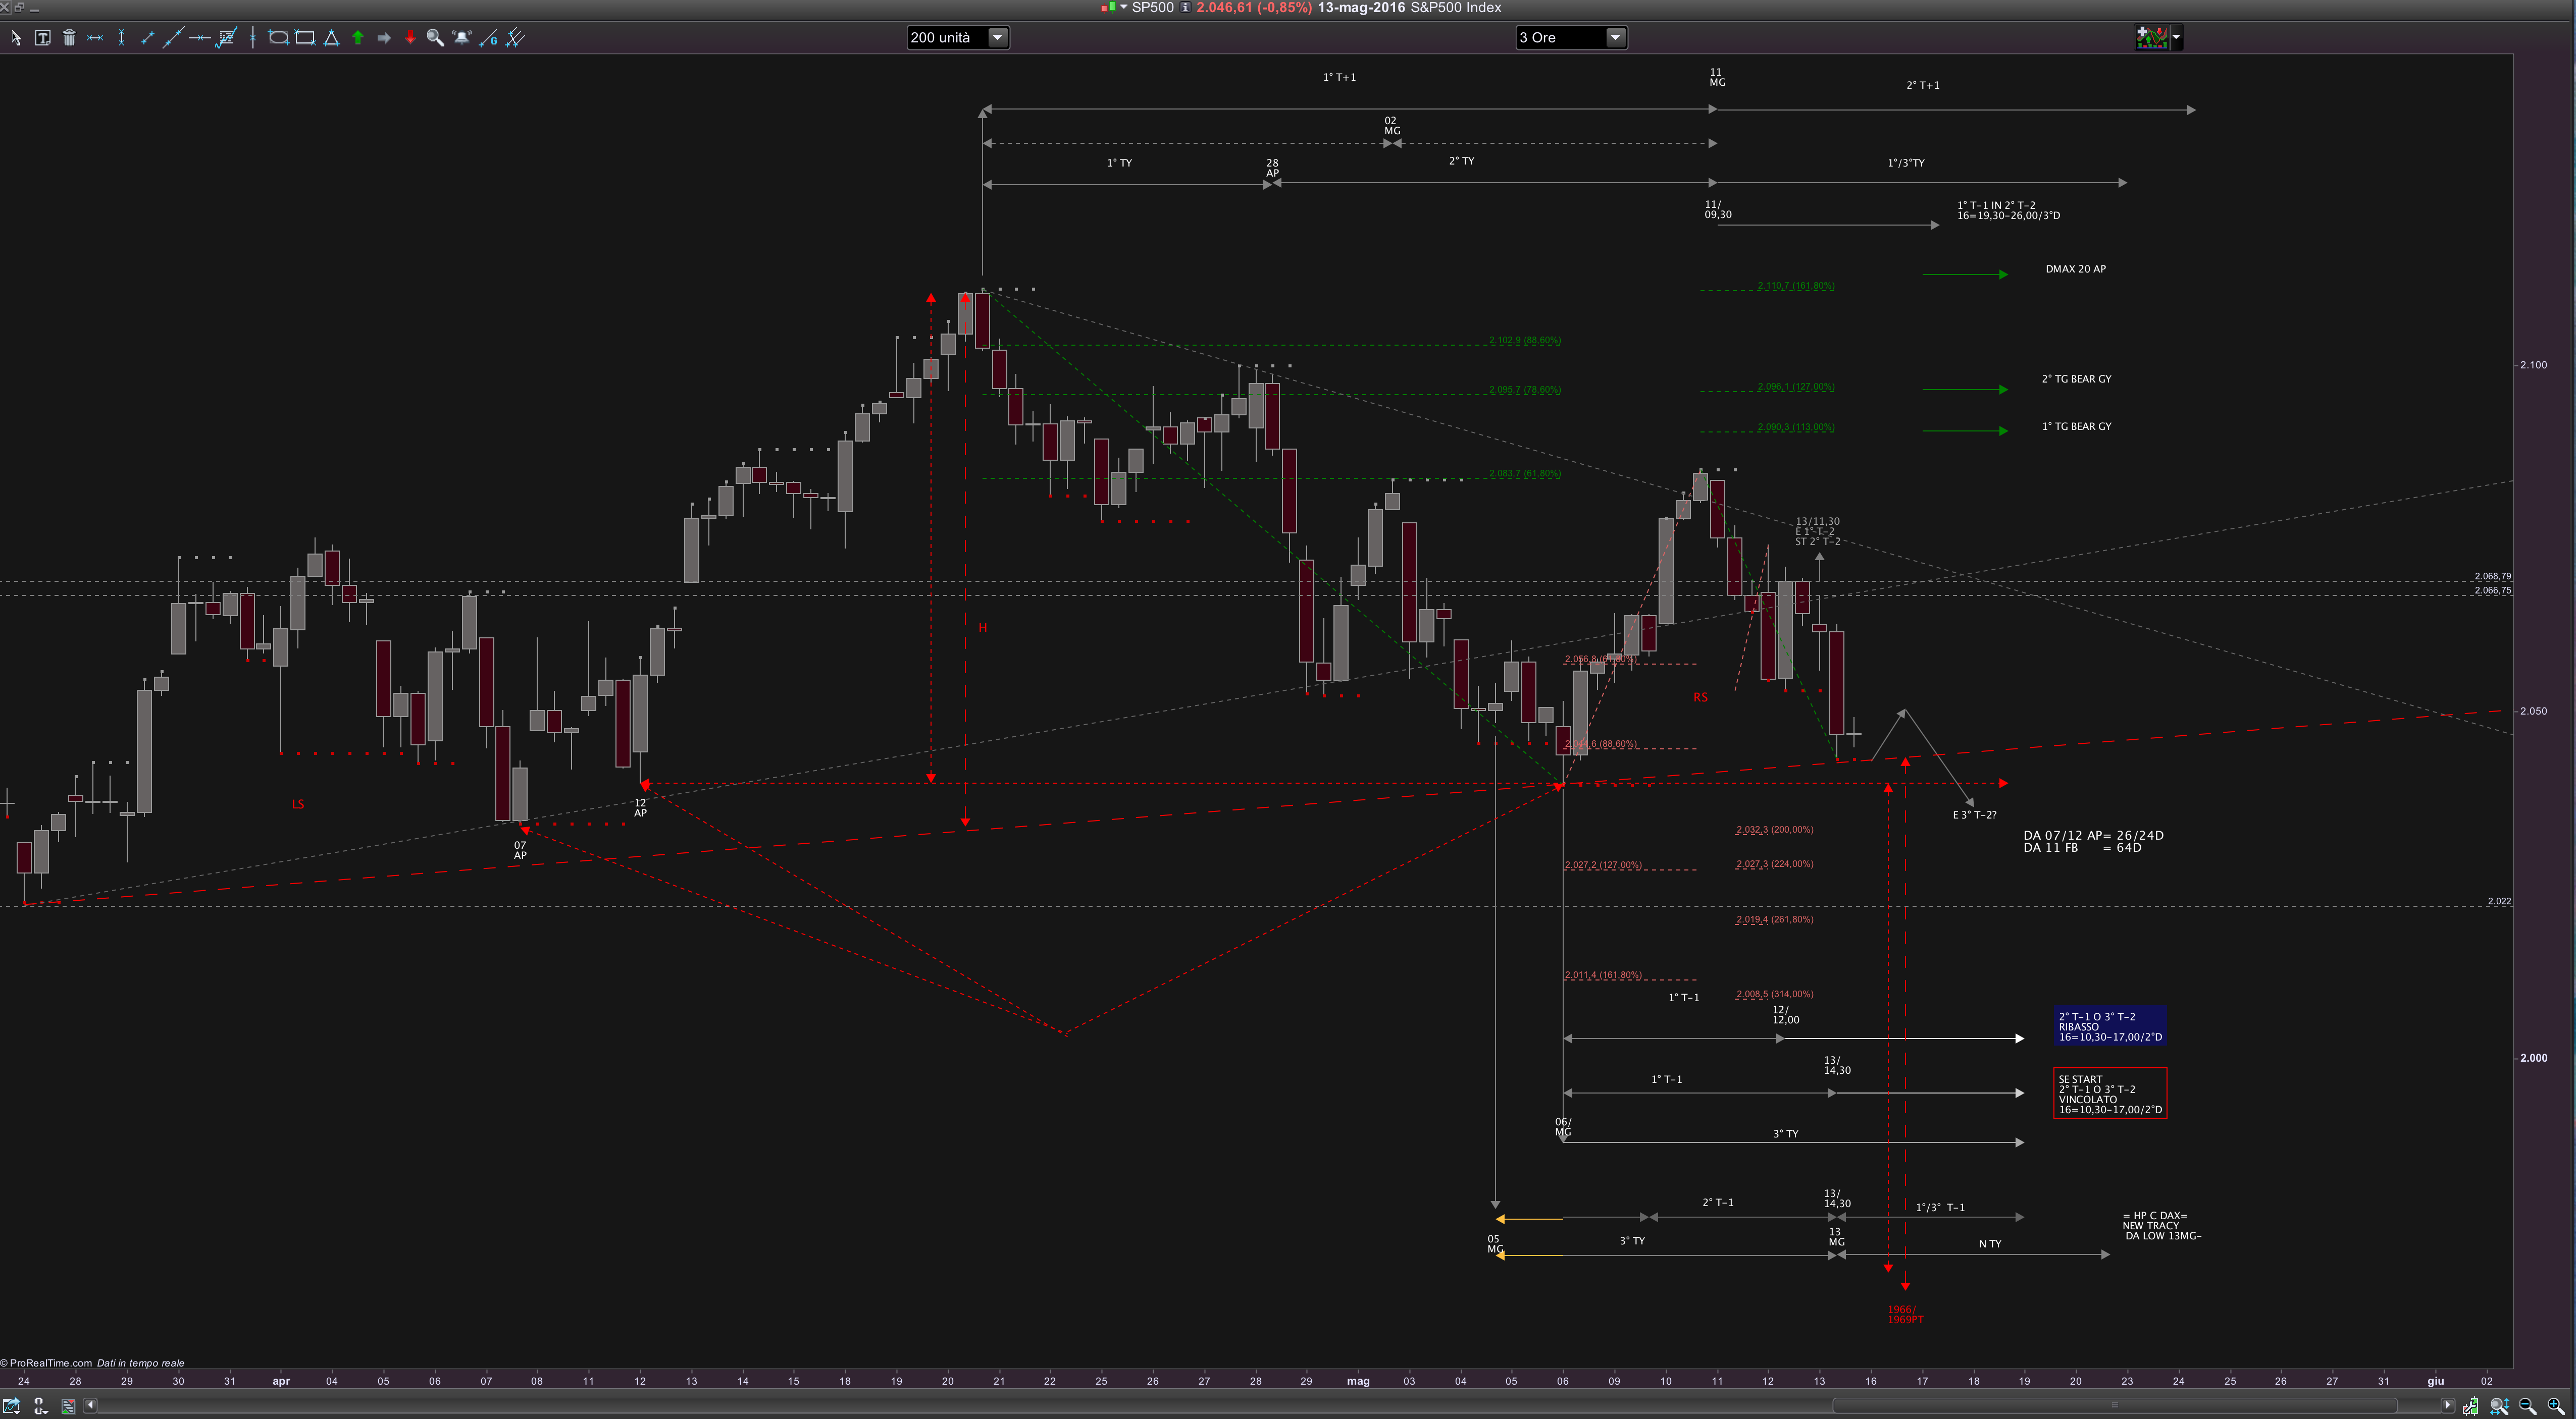Click the 2.100 price axis label
Image resolution: width=2576 pixels, height=1419 pixels.
(2533, 365)
